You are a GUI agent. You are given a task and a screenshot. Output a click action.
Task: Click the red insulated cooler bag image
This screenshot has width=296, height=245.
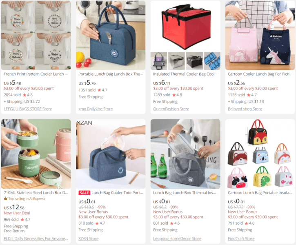tap(185, 26)
